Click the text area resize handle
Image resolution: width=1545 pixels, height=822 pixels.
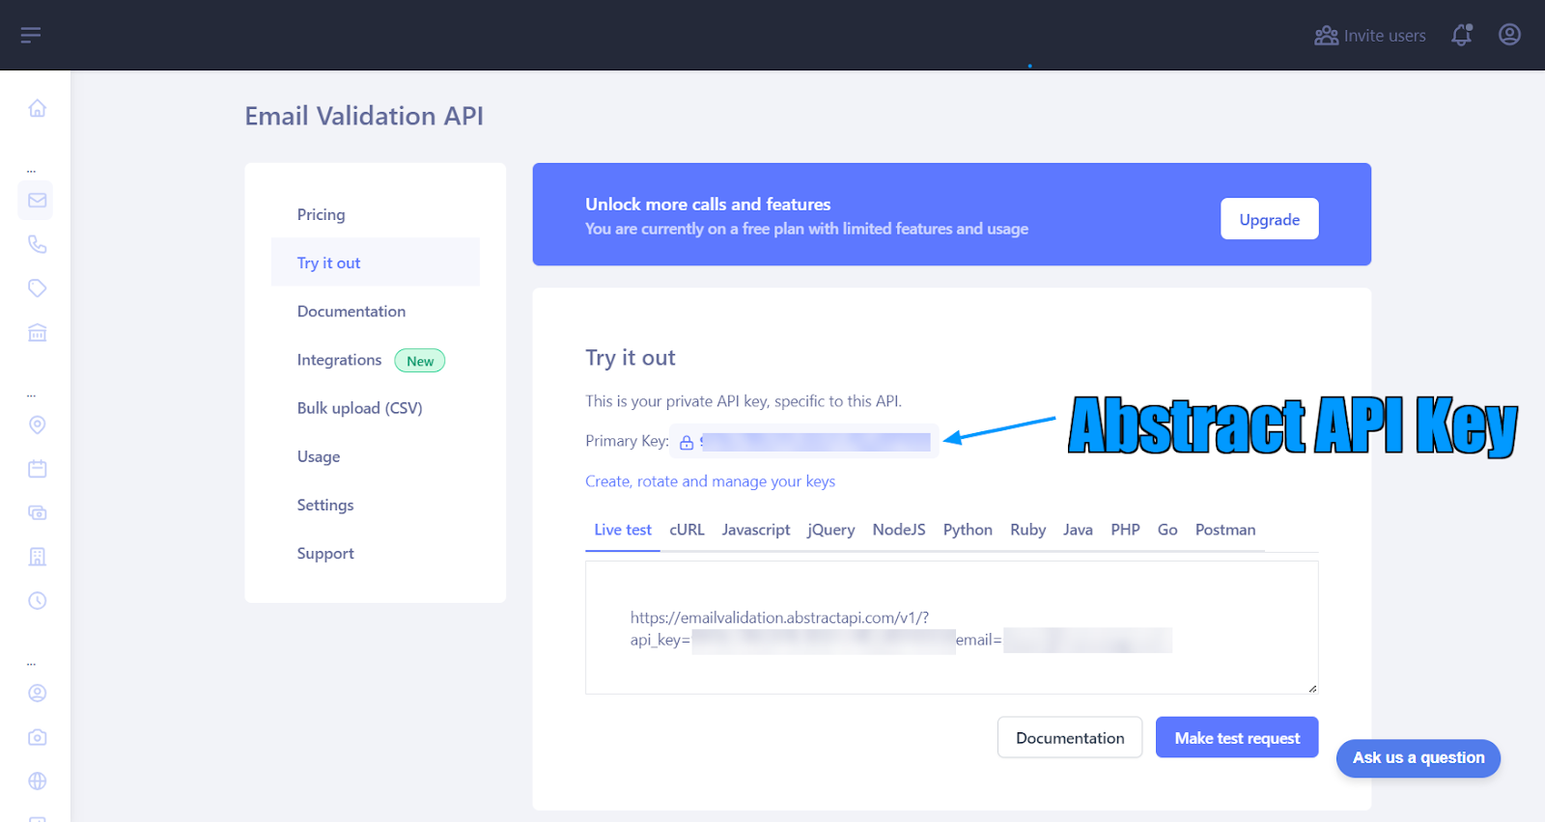pyautogui.click(x=1312, y=688)
